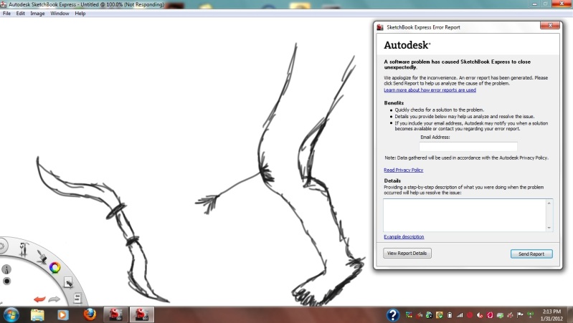Open Firefox from the Windows taskbar
Viewport: 573px width, 323px height.
[x=90, y=314]
